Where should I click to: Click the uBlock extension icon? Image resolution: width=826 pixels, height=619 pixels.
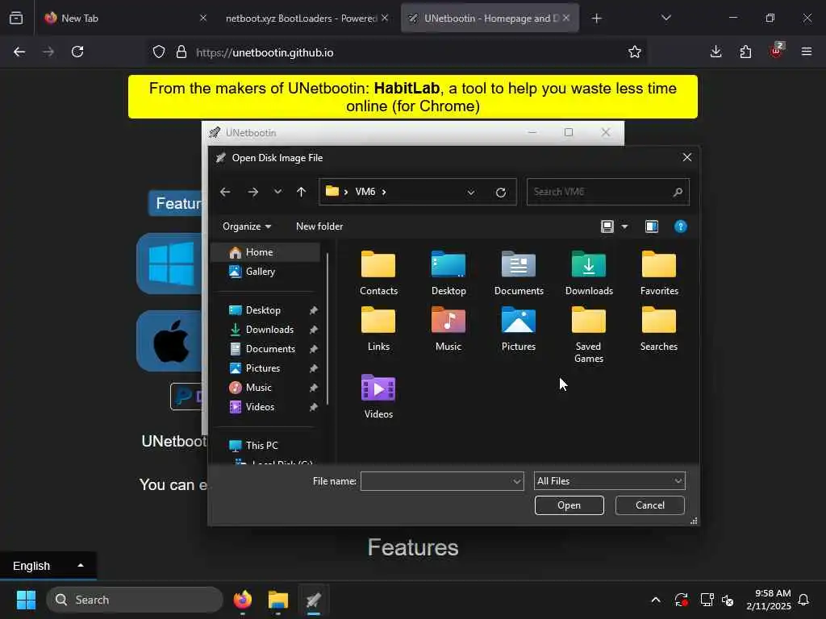[777, 51]
